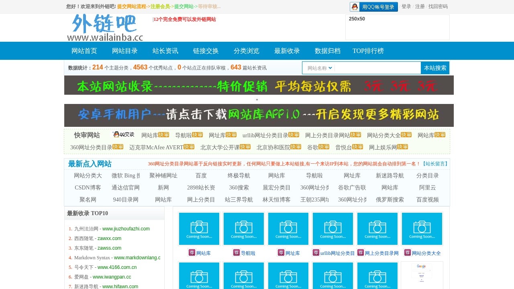Click 快审 badge next to 谷歌

pos(324,147)
